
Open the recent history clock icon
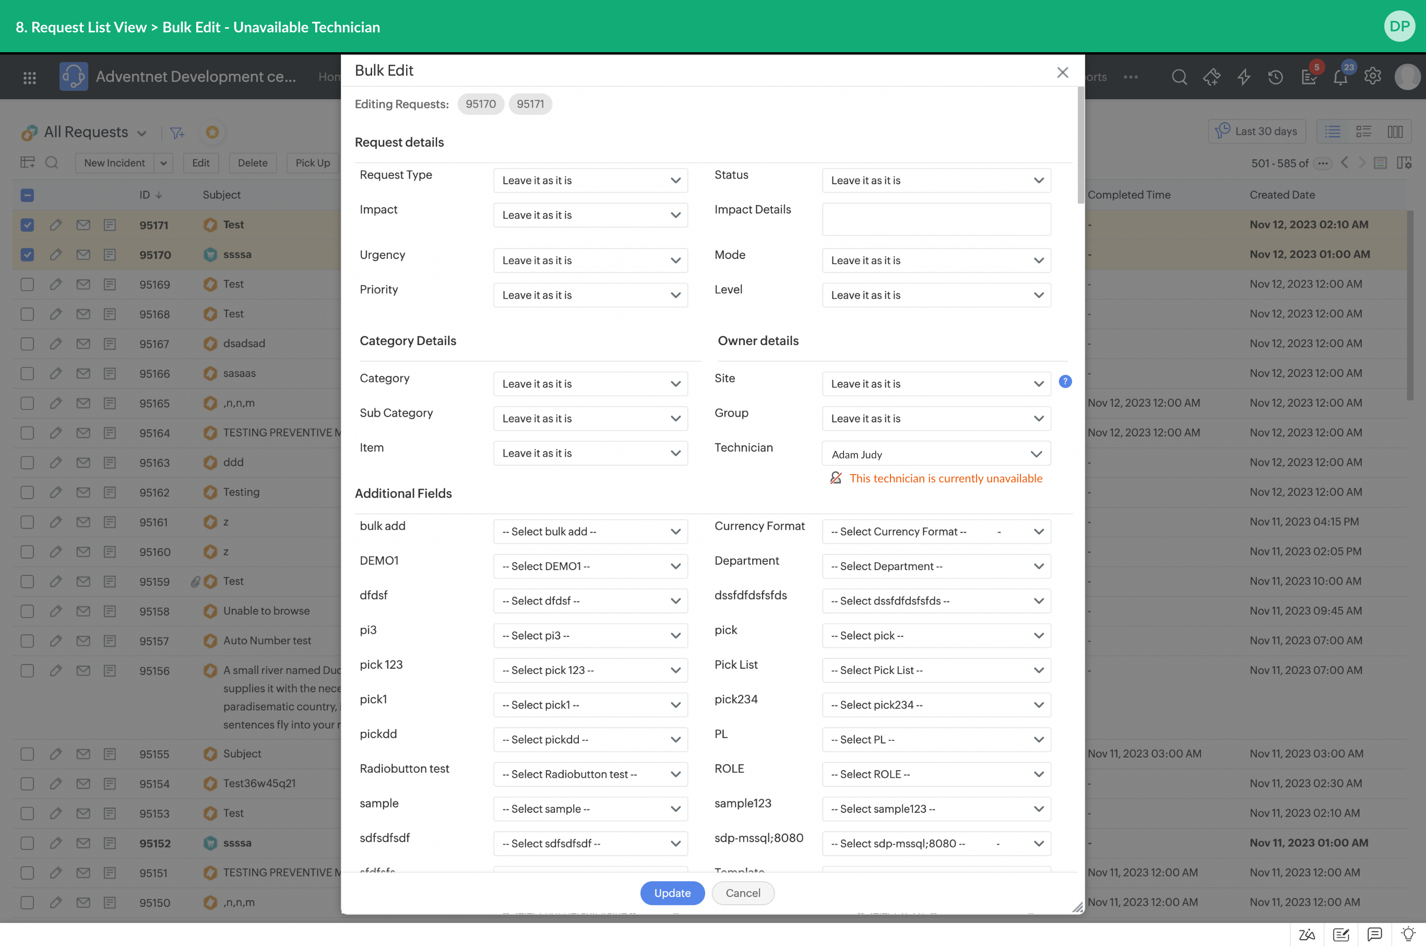point(1275,77)
